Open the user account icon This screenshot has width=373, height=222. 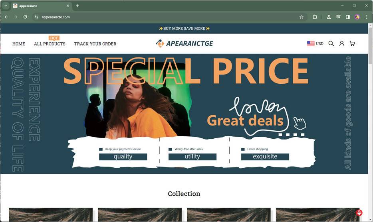click(341, 43)
